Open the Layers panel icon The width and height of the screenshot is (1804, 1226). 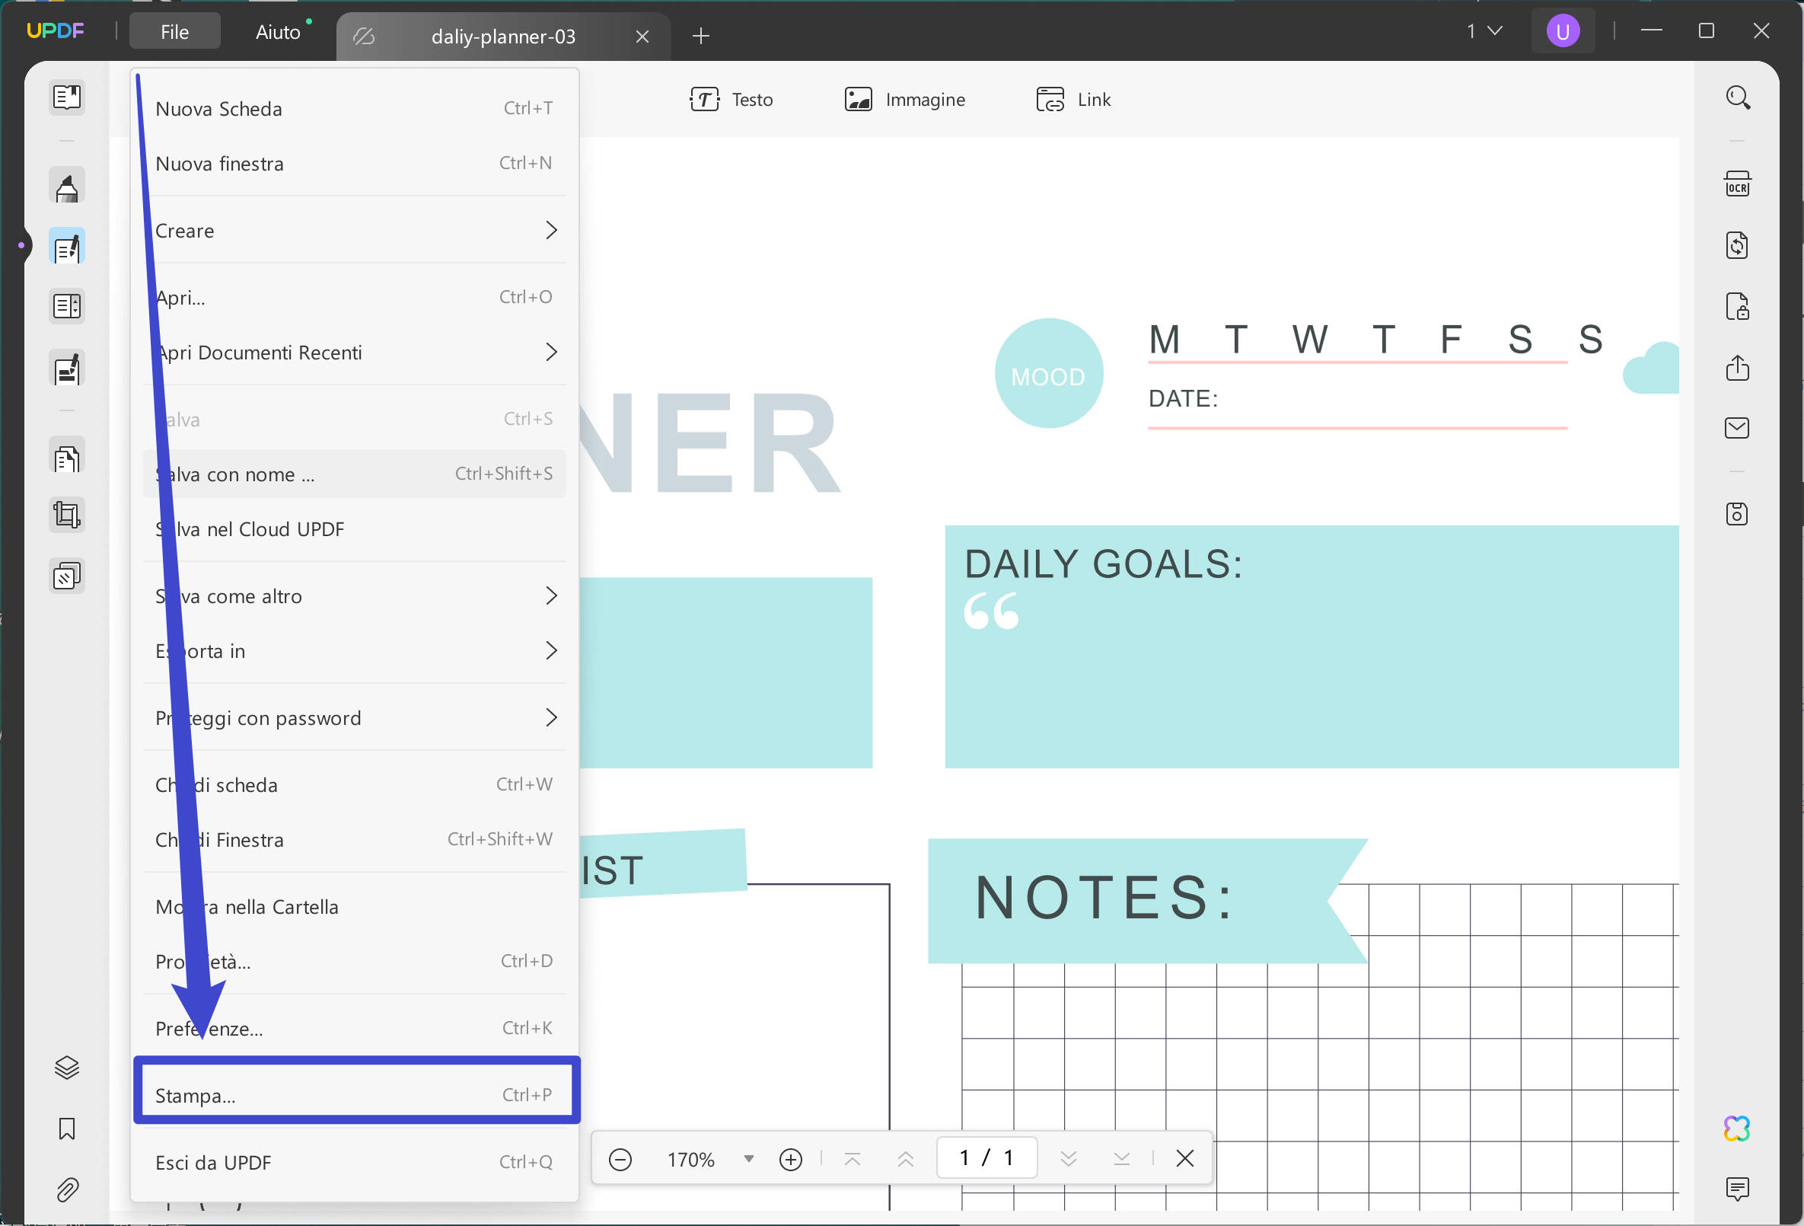[67, 1068]
